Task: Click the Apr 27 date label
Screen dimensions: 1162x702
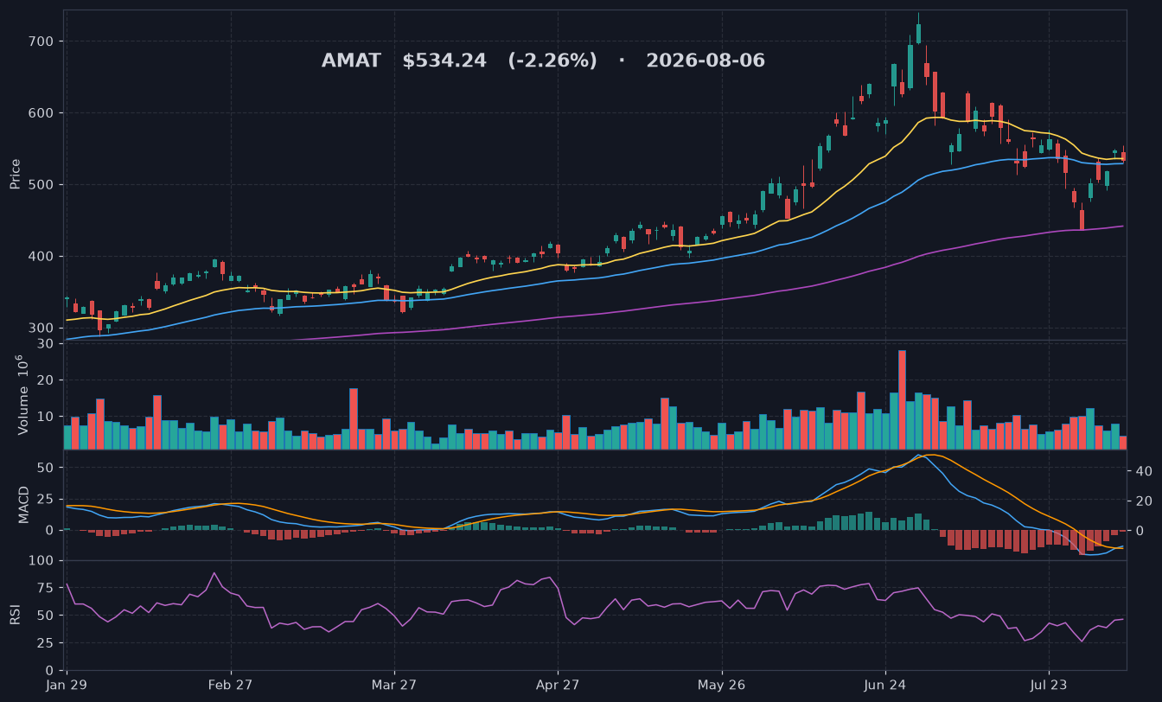Action: (558, 685)
